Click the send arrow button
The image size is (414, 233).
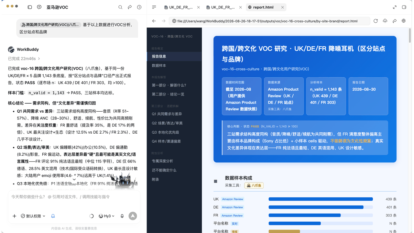133,216
